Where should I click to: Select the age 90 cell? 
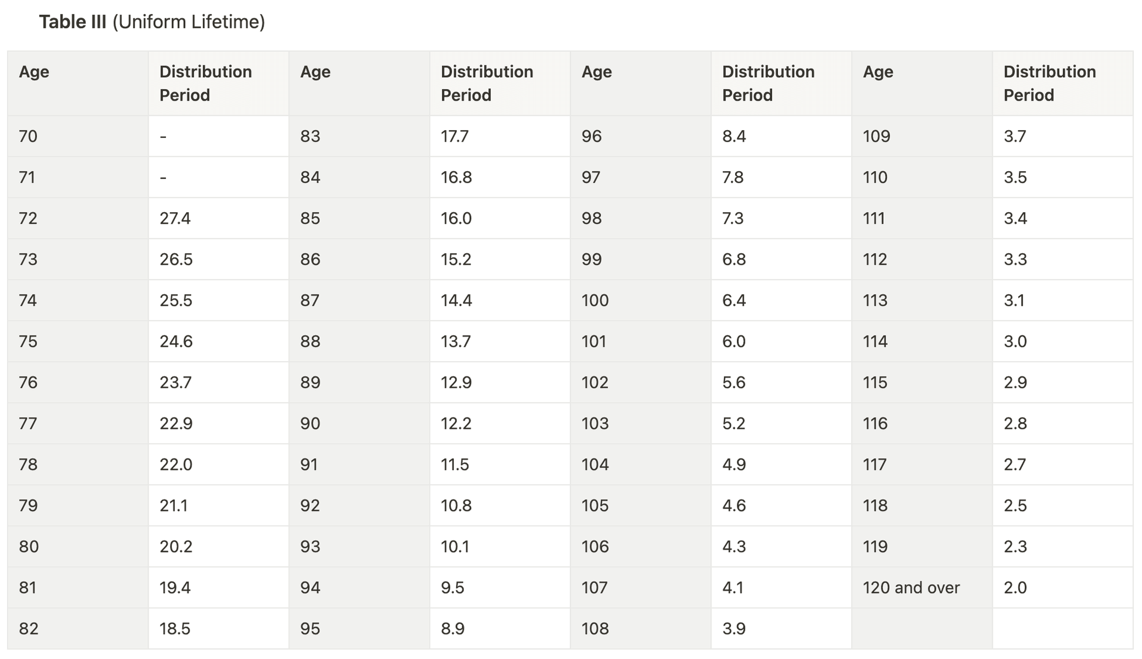[310, 423]
